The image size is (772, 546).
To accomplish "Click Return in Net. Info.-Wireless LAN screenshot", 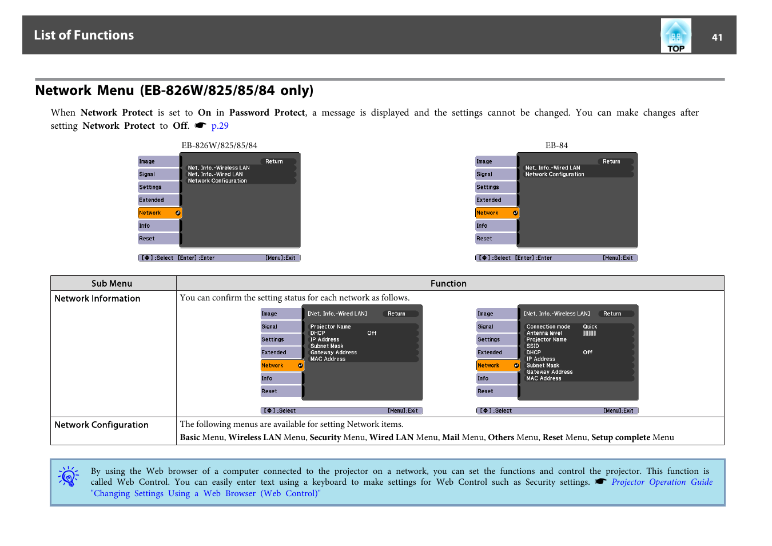I will [x=616, y=314].
